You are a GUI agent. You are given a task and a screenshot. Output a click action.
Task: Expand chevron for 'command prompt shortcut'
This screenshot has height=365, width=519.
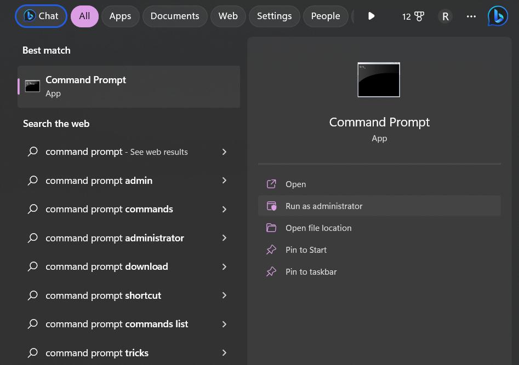pyautogui.click(x=224, y=296)
